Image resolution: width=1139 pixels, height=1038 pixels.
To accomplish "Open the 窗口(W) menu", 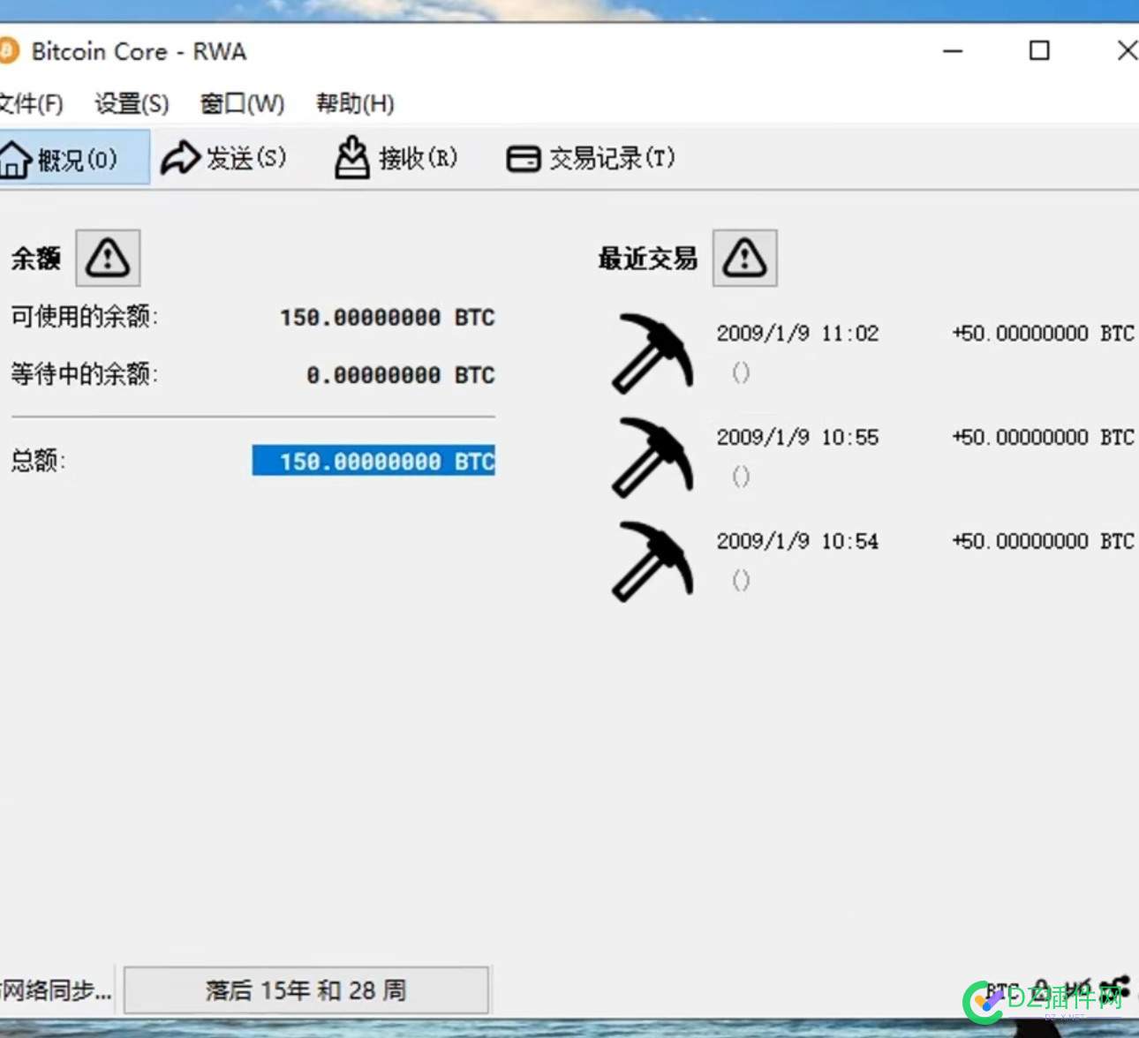I will coord(242,103).
